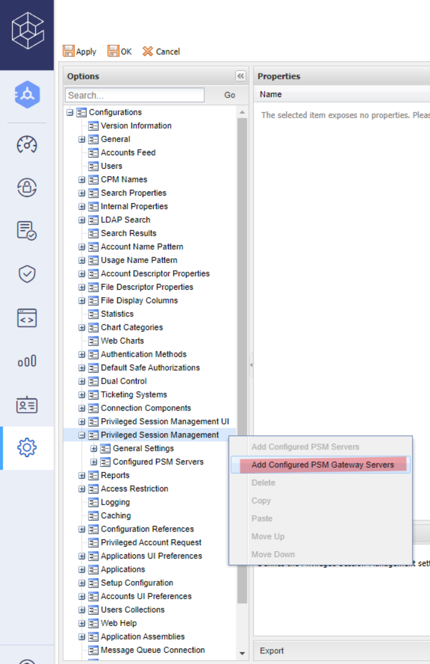Select the shield checkmark sidebar icon
Screen dimensions: 430x664
tap(27, 274)
